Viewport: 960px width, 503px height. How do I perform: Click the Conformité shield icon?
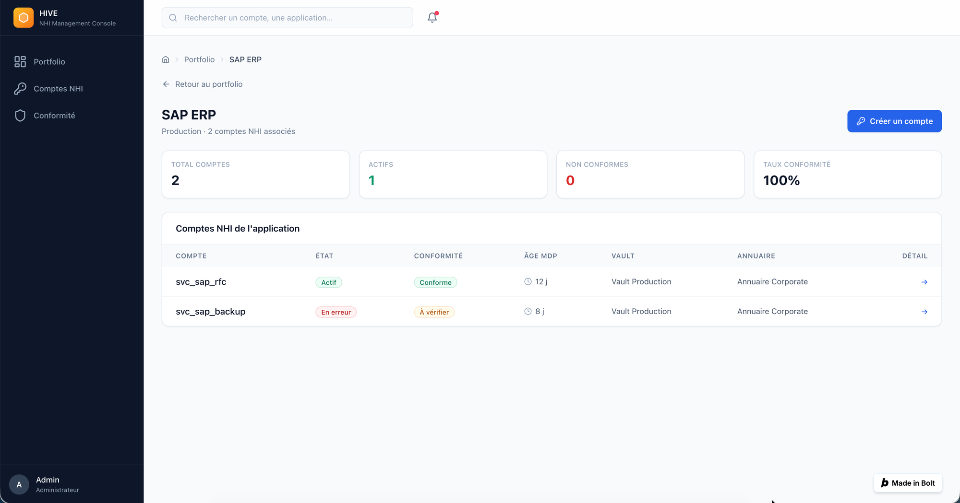point(20,116)
